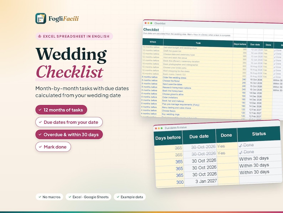The height and width of the screenshot is (213, 283).
Task: Select 'Due date' header in the Checklist window
Action: pyautogui.click(x=255, y=45)
